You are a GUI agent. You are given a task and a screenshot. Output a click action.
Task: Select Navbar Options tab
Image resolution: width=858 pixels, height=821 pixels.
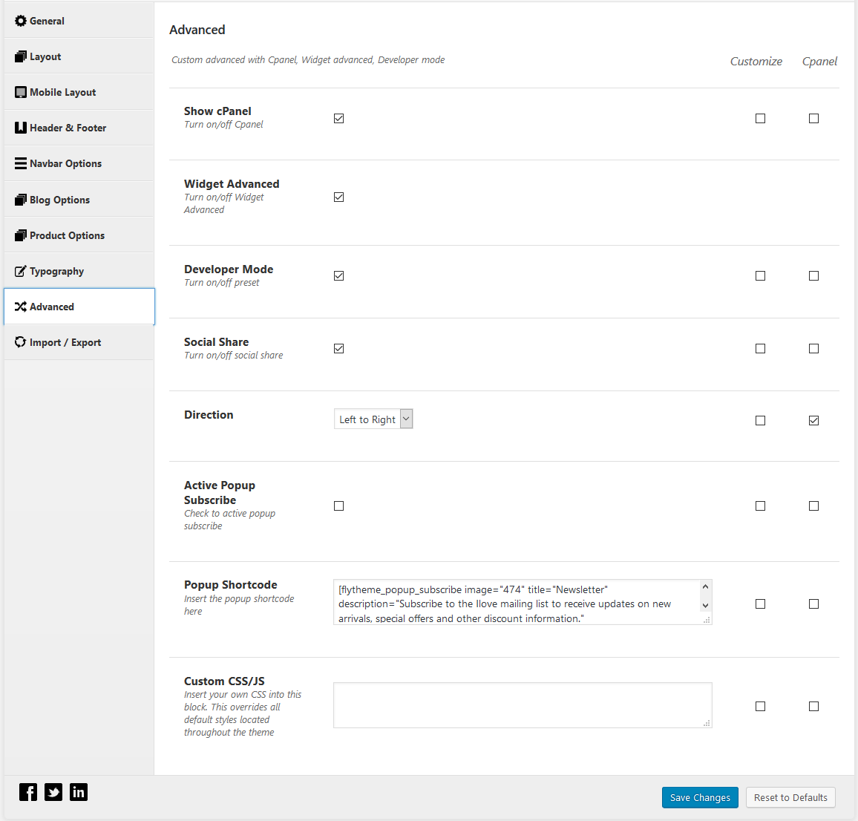pyautogui.click(x=79, y=163)
